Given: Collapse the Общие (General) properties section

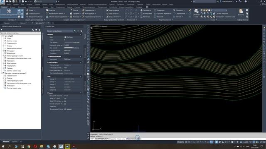Looking at the screenshot, I should pyautogui.click(x=80, y=34).
